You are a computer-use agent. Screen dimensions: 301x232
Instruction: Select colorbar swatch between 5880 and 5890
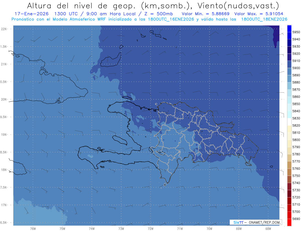point(289,79)
